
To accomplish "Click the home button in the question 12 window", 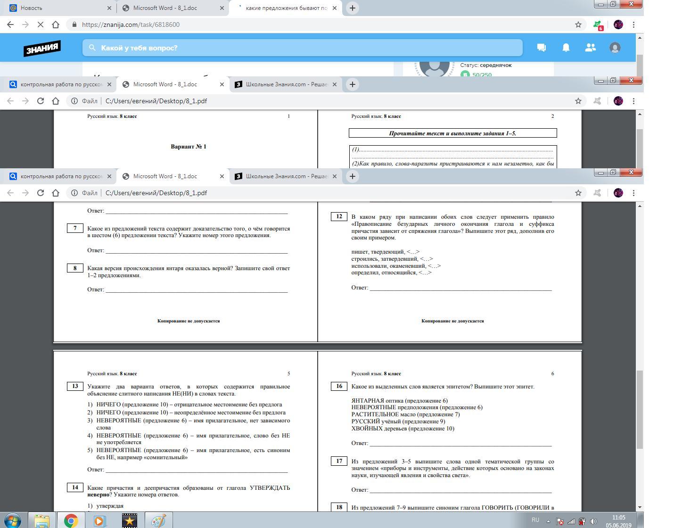I will click(56, 193).
